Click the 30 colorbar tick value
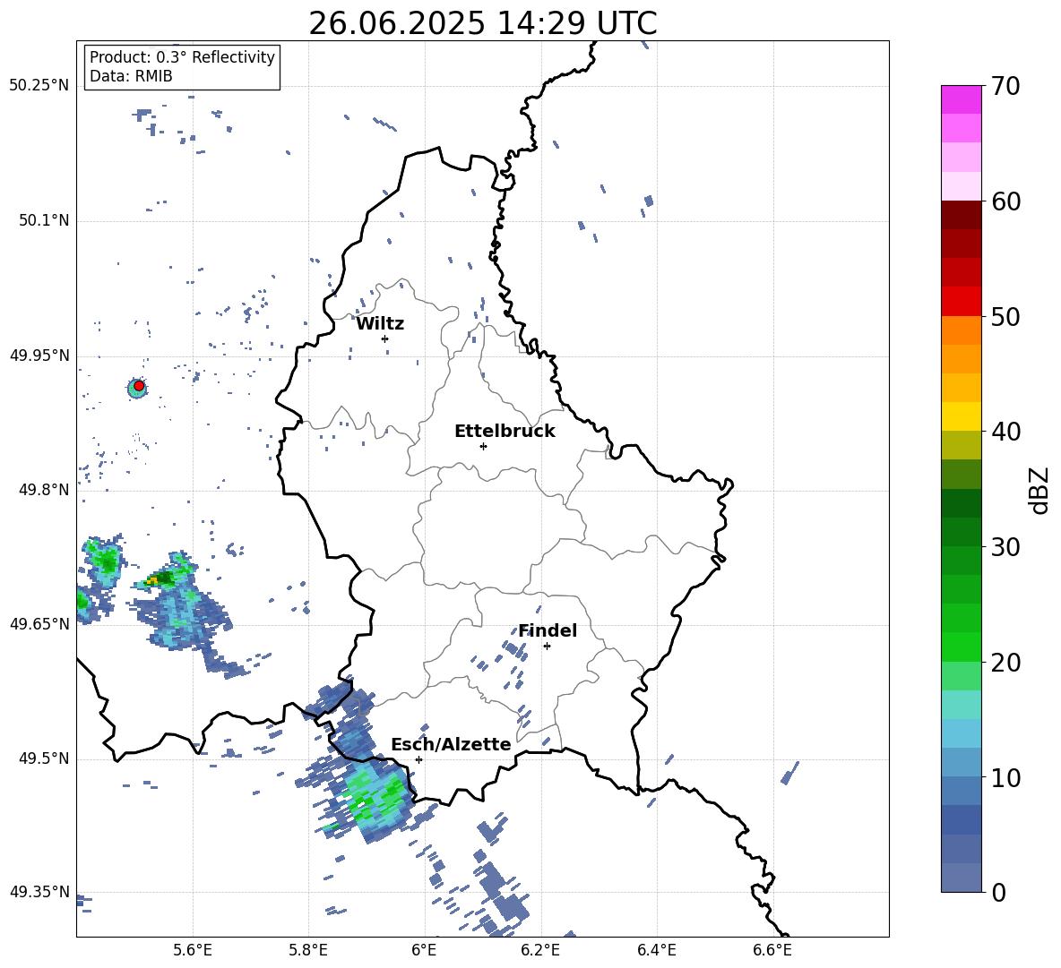The image size is (1061, 968). 1005,547
